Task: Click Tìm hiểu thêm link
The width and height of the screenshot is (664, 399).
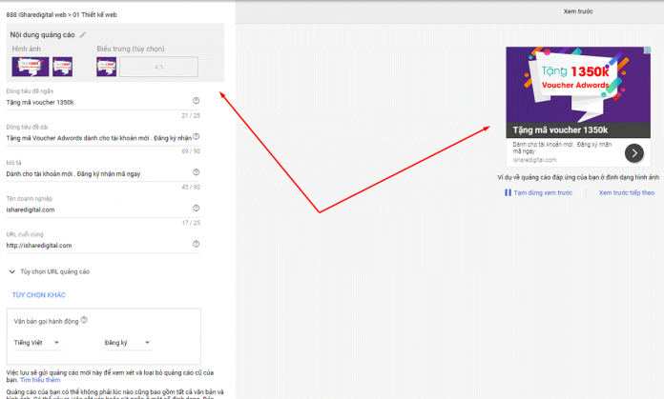Action: click(x=38, y=379)
